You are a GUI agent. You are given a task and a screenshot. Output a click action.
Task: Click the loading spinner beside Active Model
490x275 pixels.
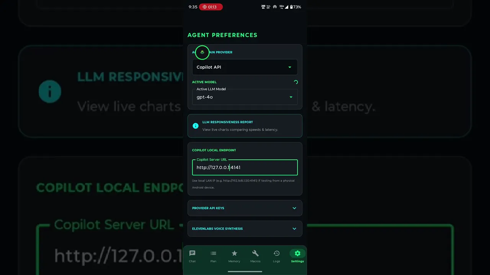(296, 82)
